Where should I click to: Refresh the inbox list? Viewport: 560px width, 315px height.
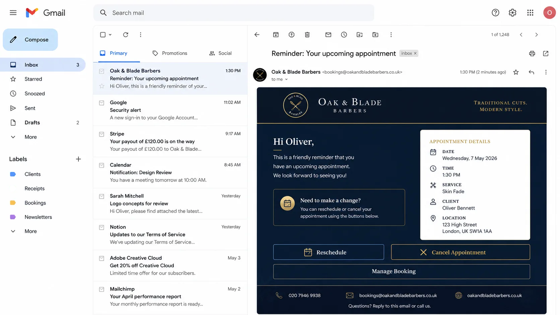click(x=126, y=34)
